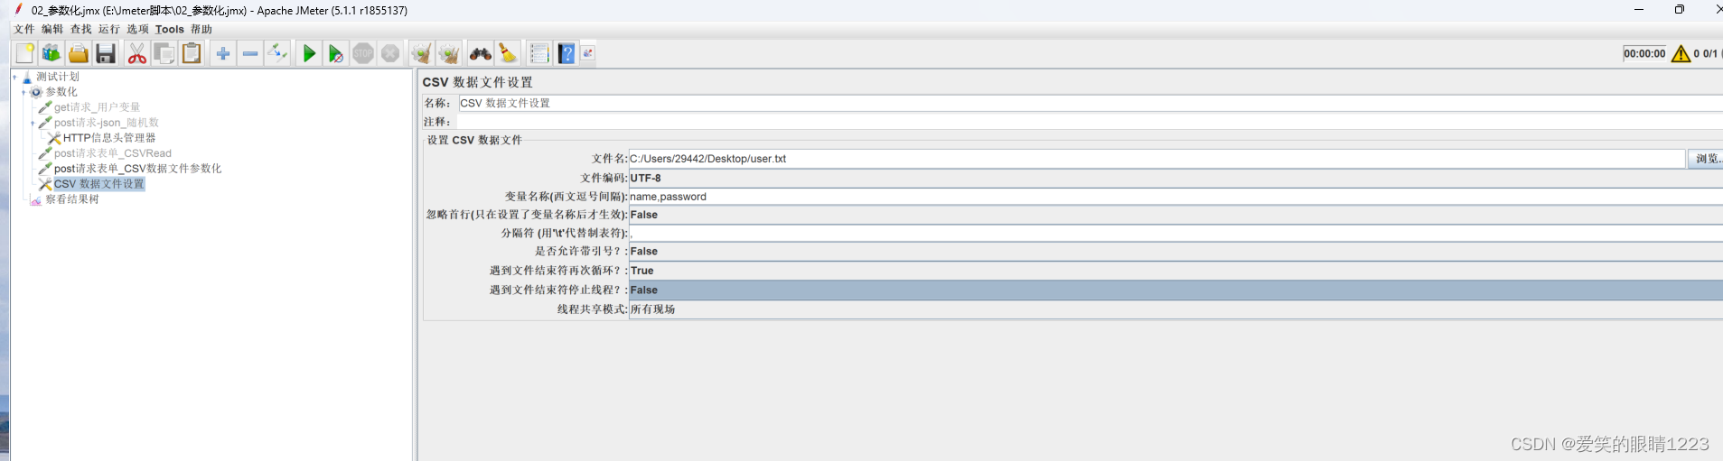Clear all results with double-broom icon
Viewport: 1723px width, 461px height.
(x=448, y=53)
